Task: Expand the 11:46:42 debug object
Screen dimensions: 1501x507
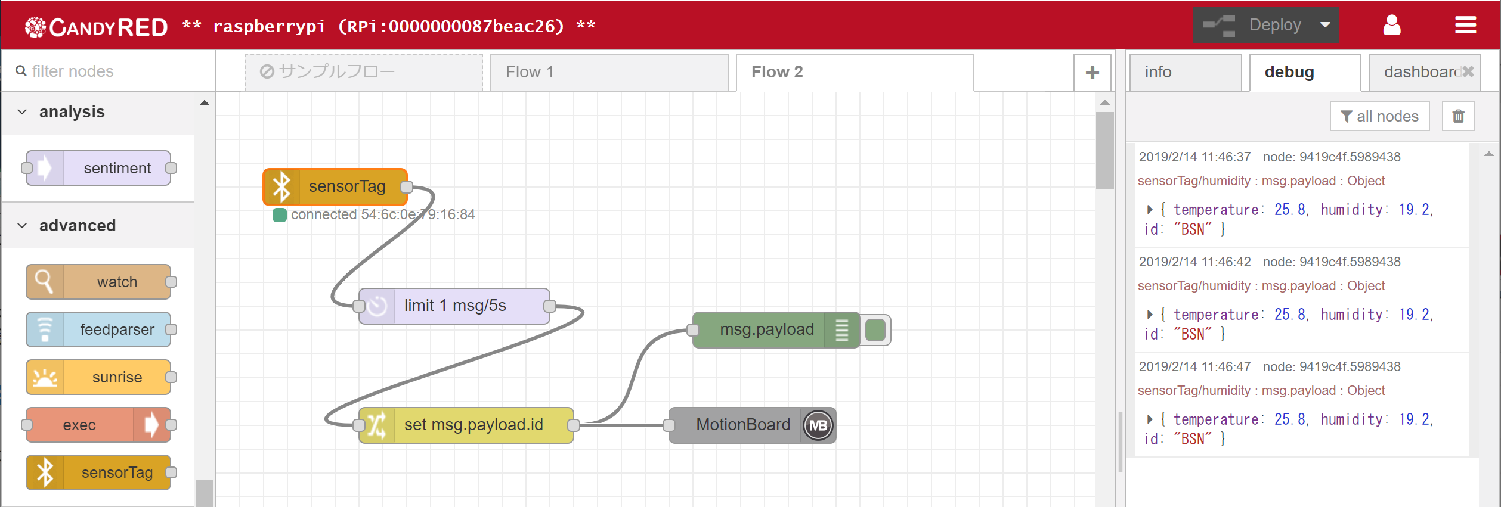Action: 1149,315
